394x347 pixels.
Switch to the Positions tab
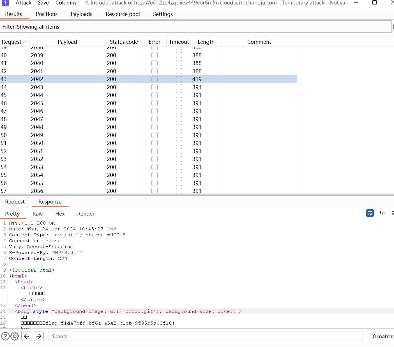click(47, 14)
